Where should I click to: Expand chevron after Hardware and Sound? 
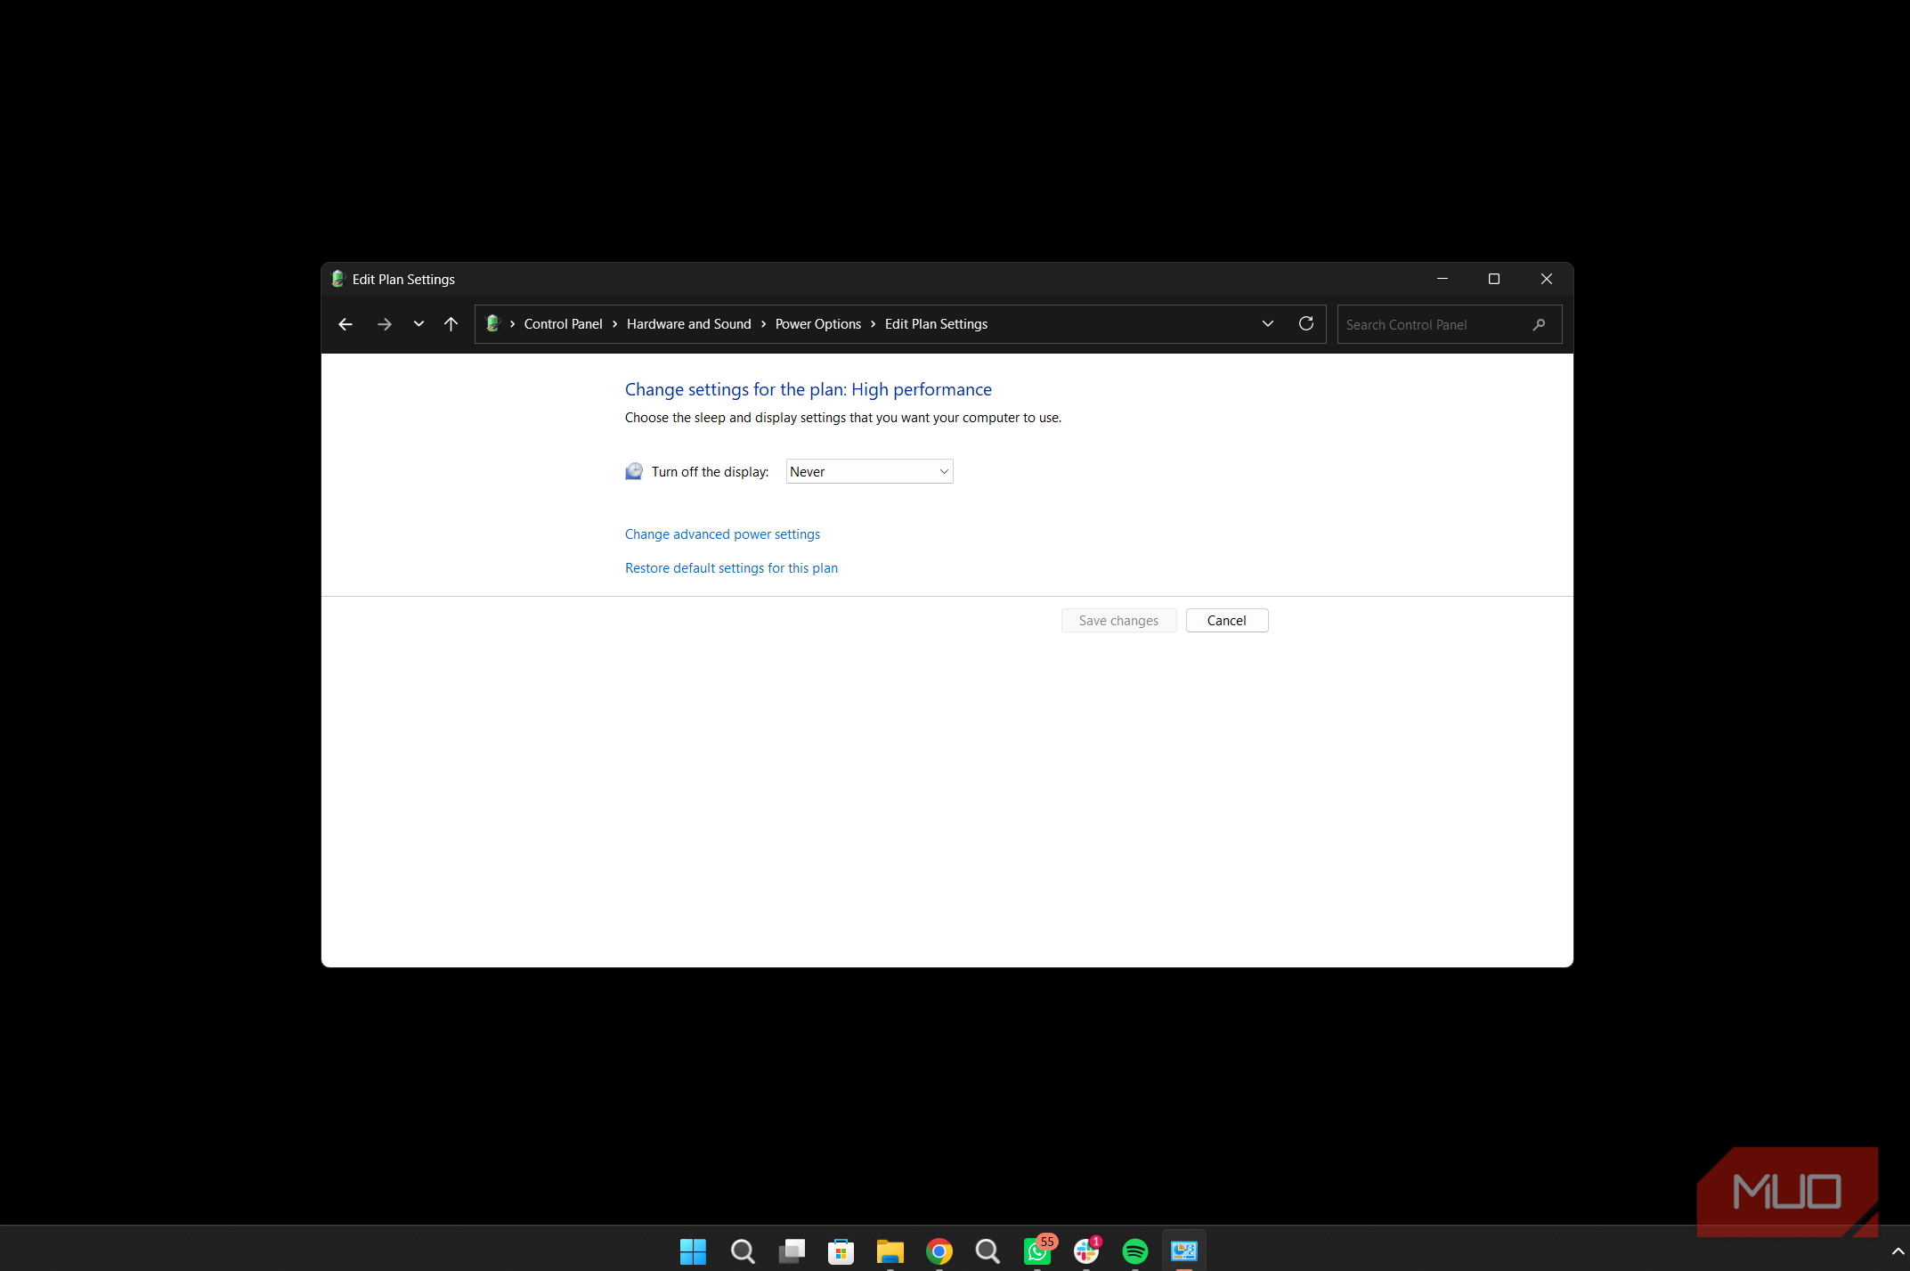(763, 324)
